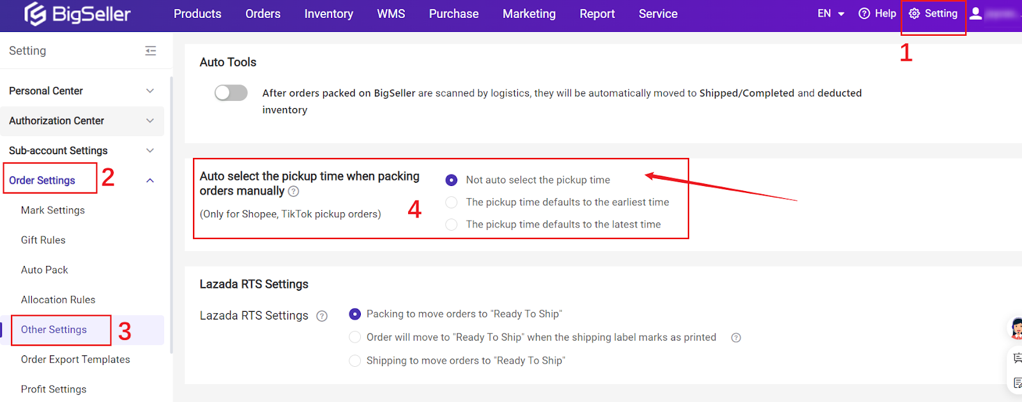Click help icon next to Lazada RTS Settings
1022x402 pixels.
[x=322, y=316]
